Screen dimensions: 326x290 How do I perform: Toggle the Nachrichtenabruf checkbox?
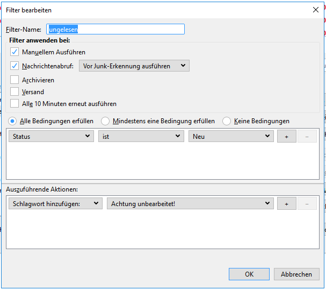[x=15, y=66]
